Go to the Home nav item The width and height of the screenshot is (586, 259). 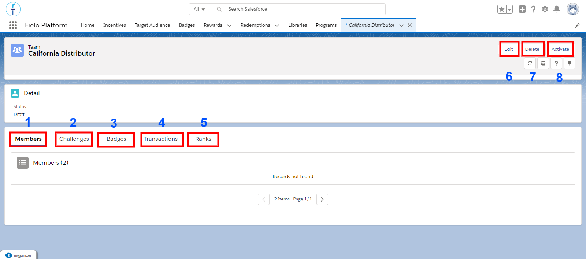click(x=88, y=25)
